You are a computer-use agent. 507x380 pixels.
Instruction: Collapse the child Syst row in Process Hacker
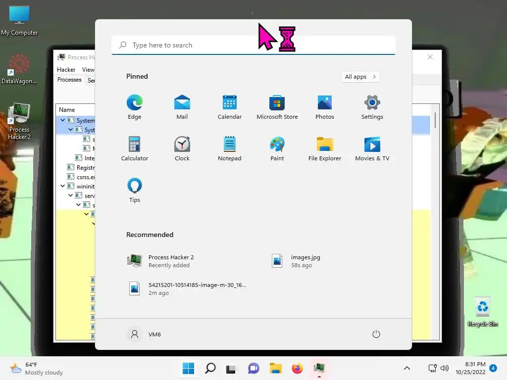pos(70,130)
